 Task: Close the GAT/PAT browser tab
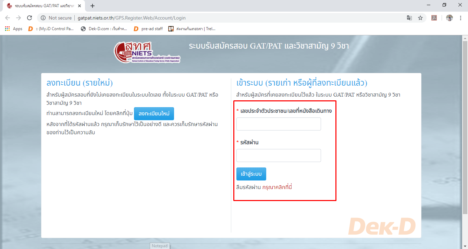[x=79, y=6]
